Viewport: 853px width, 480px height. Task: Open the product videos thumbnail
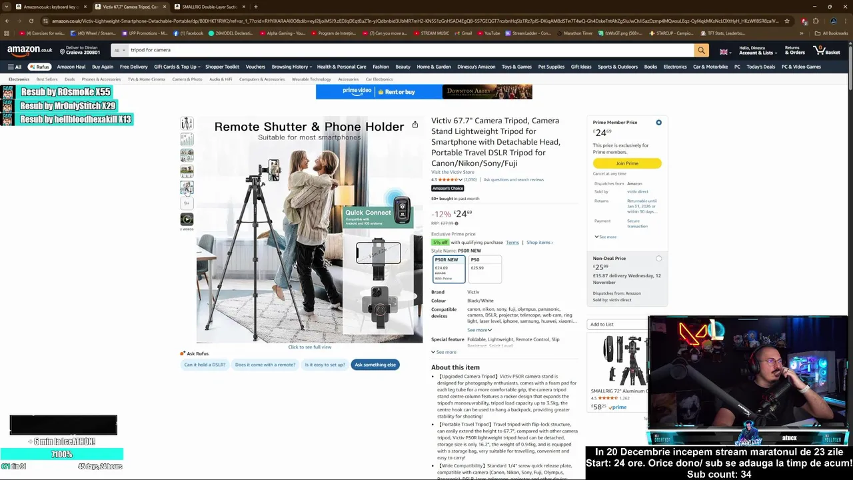pos(187,219)
